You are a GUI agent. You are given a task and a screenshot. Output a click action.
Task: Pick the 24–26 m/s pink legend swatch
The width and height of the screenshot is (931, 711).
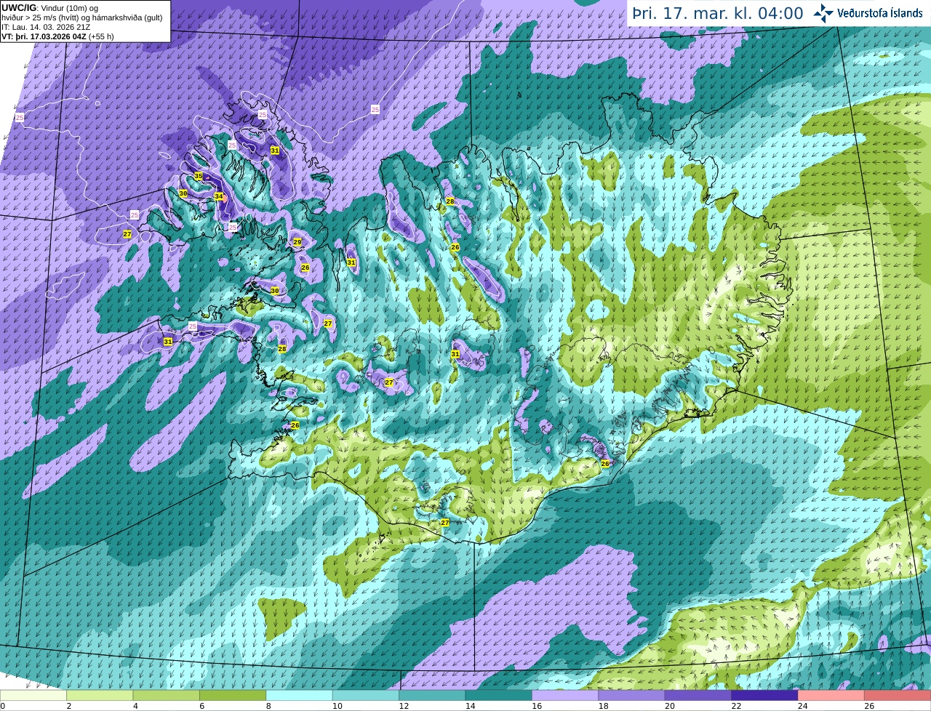click(831, 696)
